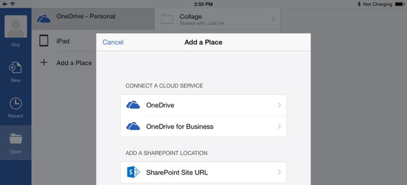The width and height of the screenshot is (407, 185).
Task: Select OneDrive - Personal cloud icon
Action: tap(44, 19)
